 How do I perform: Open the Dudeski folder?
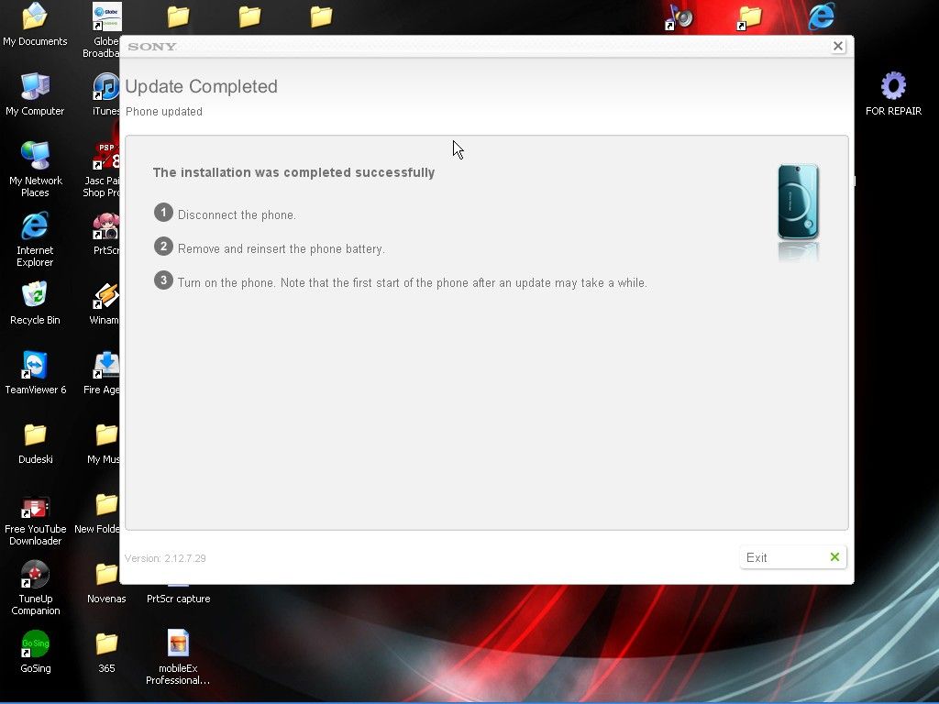click(35, 435)
